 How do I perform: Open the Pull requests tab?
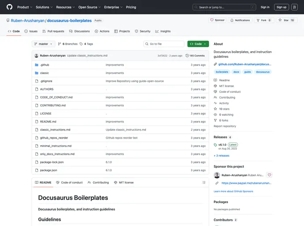pos(53,31)
